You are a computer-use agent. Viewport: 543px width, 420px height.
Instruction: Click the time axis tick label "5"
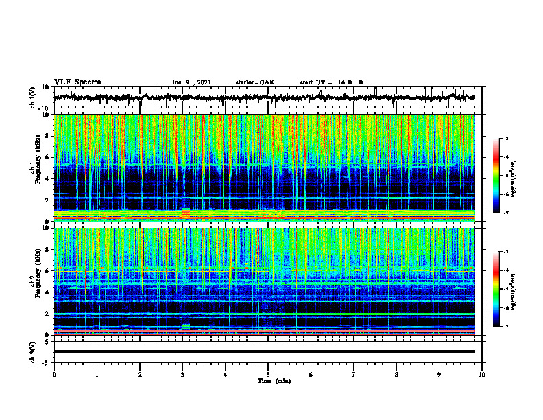268,375
